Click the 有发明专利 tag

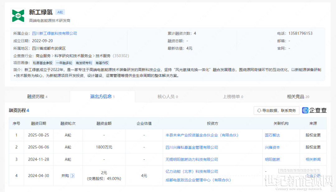coord(84,63)
